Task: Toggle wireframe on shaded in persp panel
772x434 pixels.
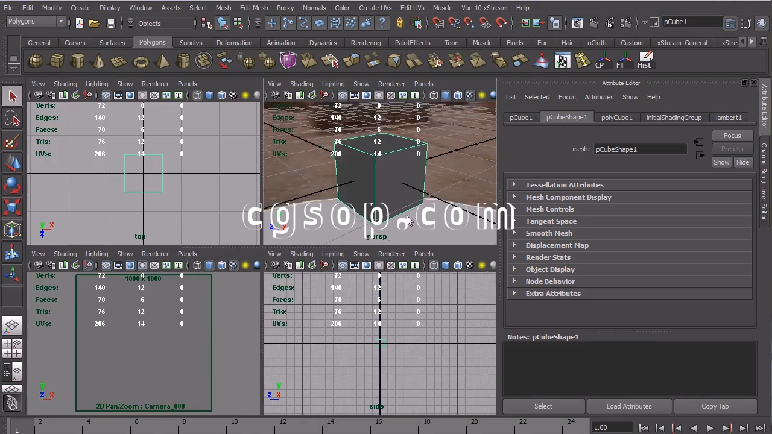Action: (458, 95)
